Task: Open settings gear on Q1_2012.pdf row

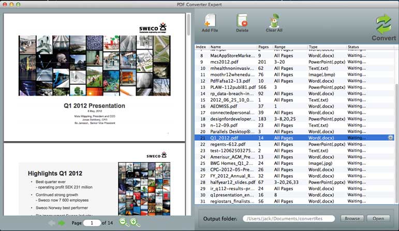Action: point(391,138)
